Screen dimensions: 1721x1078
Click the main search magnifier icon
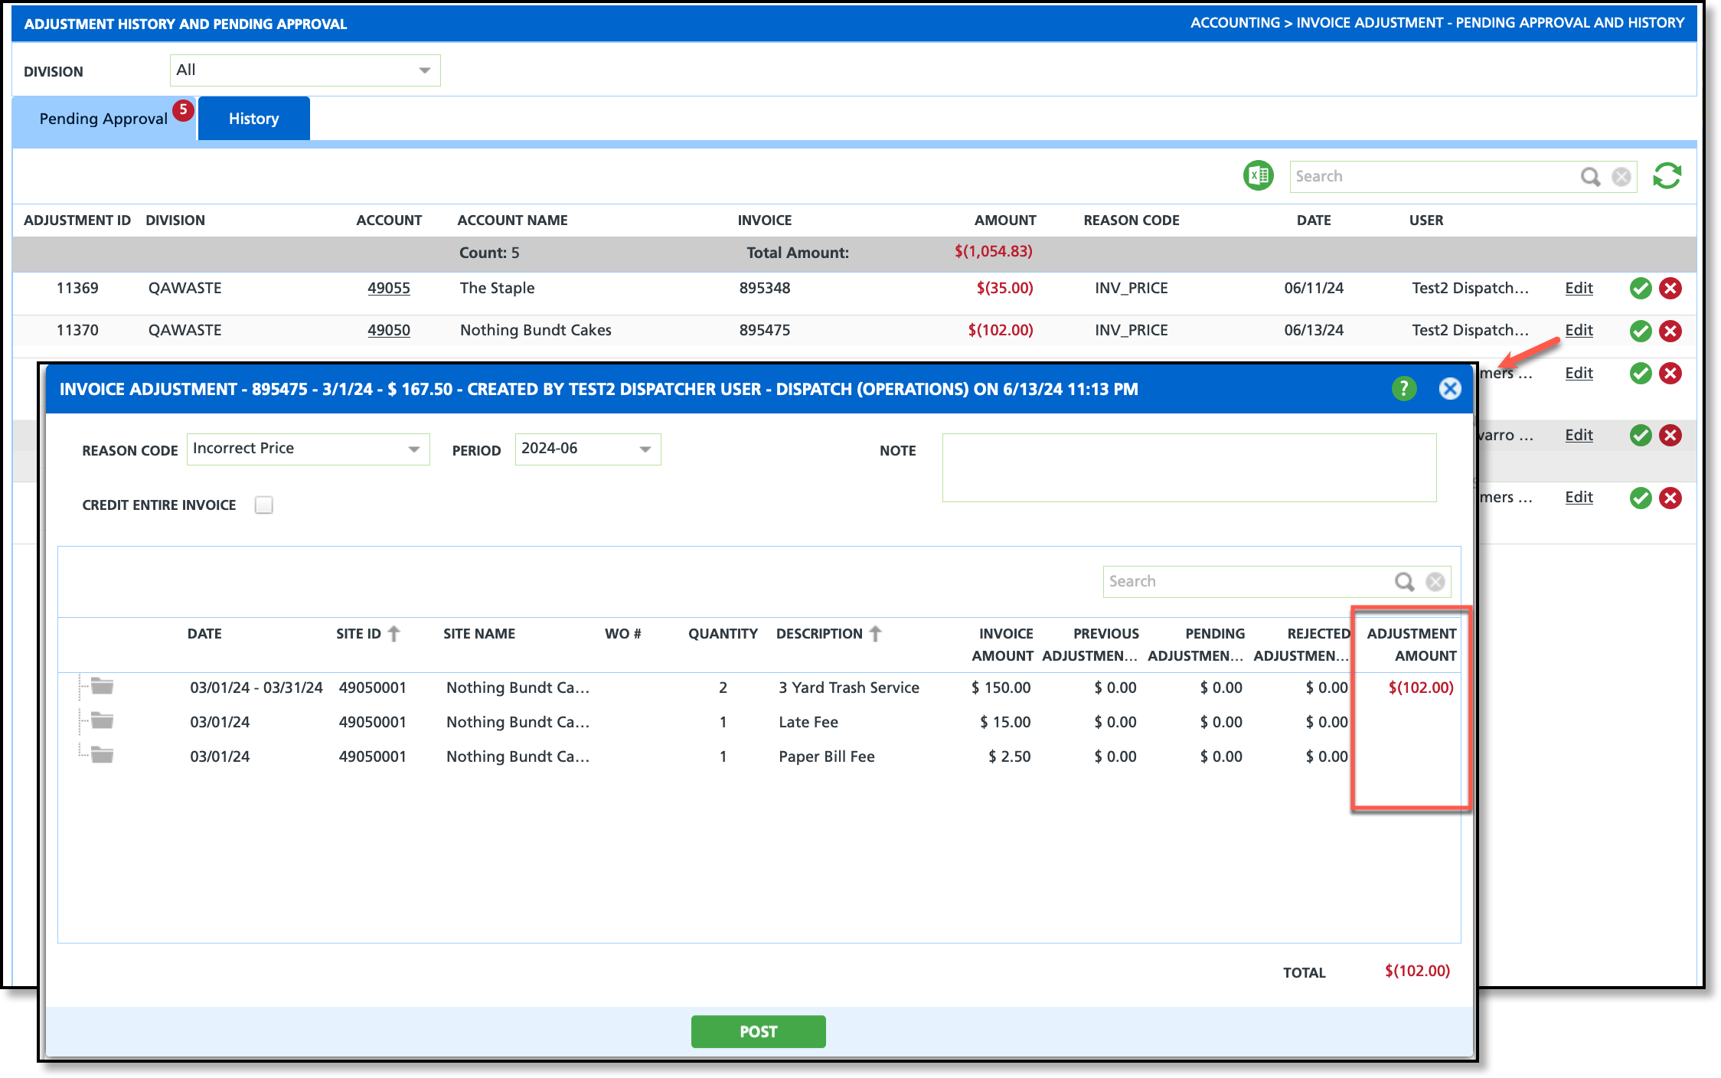[1590, 177]
